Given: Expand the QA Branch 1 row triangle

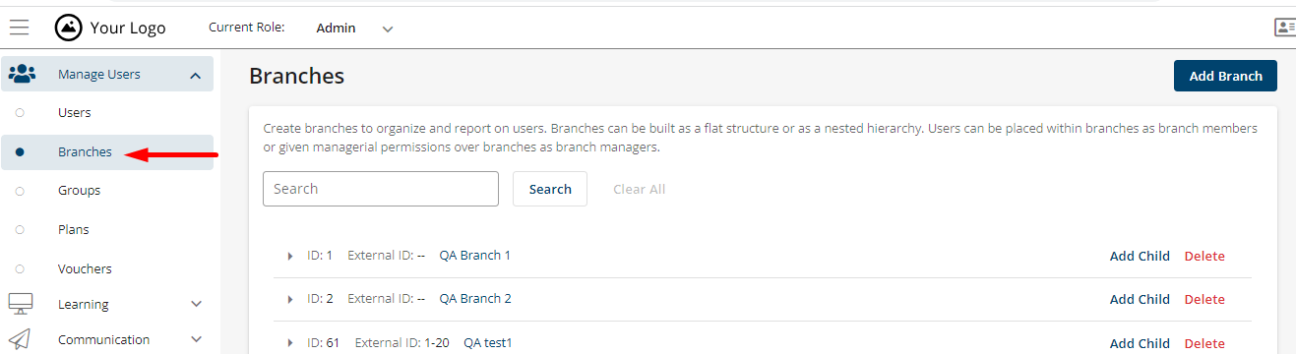Looking at the screenshot, I should (x=290, y=256).
